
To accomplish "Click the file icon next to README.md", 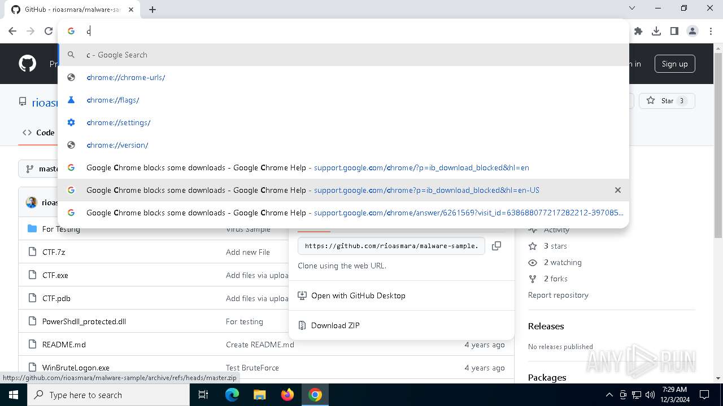I will tap(32, 345).
